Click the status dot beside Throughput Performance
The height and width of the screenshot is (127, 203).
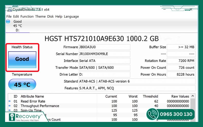pyautogui.click(x=9, y=106)
